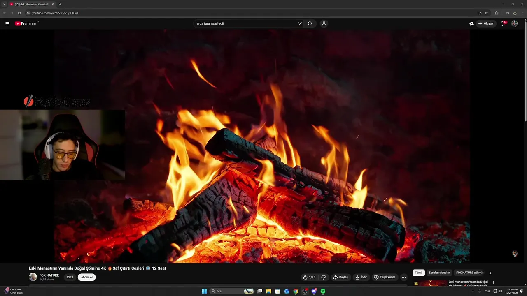Click the magnifier search button

tap(310, 23)
